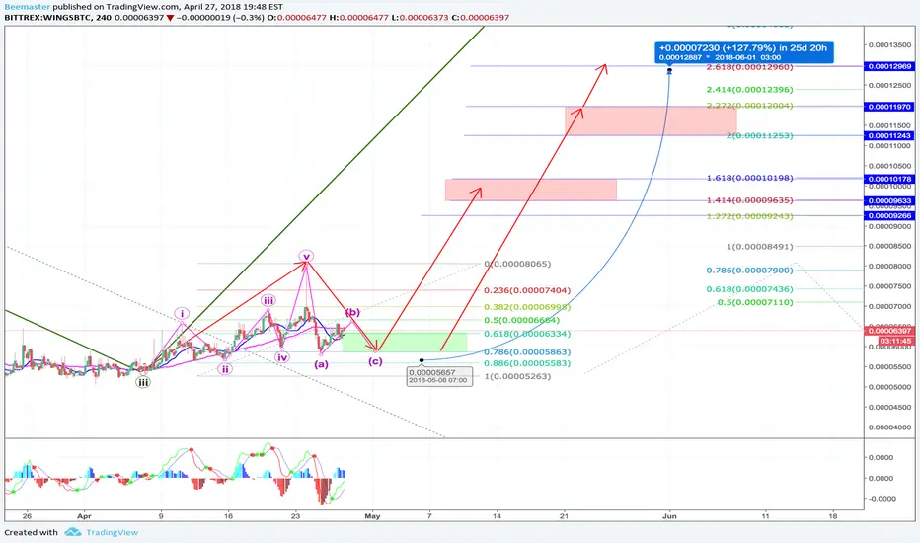Viewport: 920px width, 543px height.
Task: Click the open value O:0.00006477
Action: [x=296, y=18]
